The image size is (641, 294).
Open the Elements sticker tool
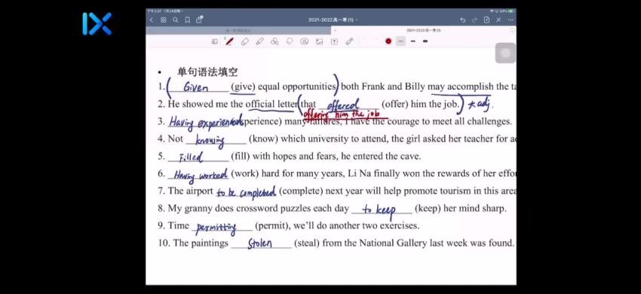click(304, 41)
